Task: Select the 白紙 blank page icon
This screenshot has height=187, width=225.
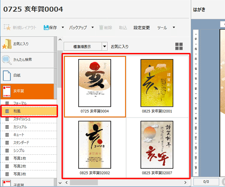Action: (x=7, y=75)
